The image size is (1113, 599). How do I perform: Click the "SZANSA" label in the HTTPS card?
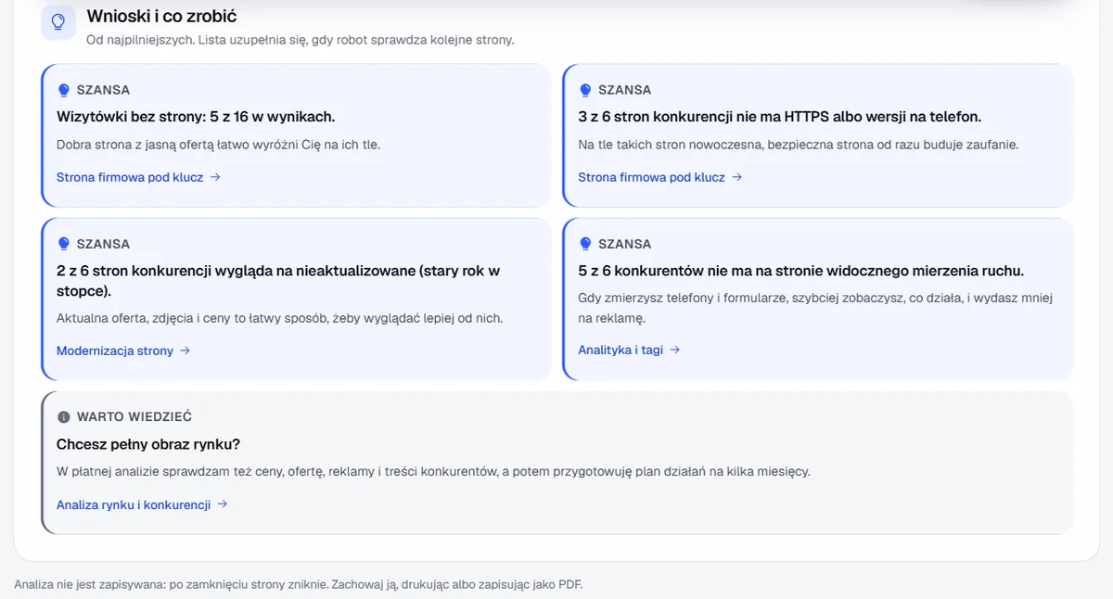point(625,90)
